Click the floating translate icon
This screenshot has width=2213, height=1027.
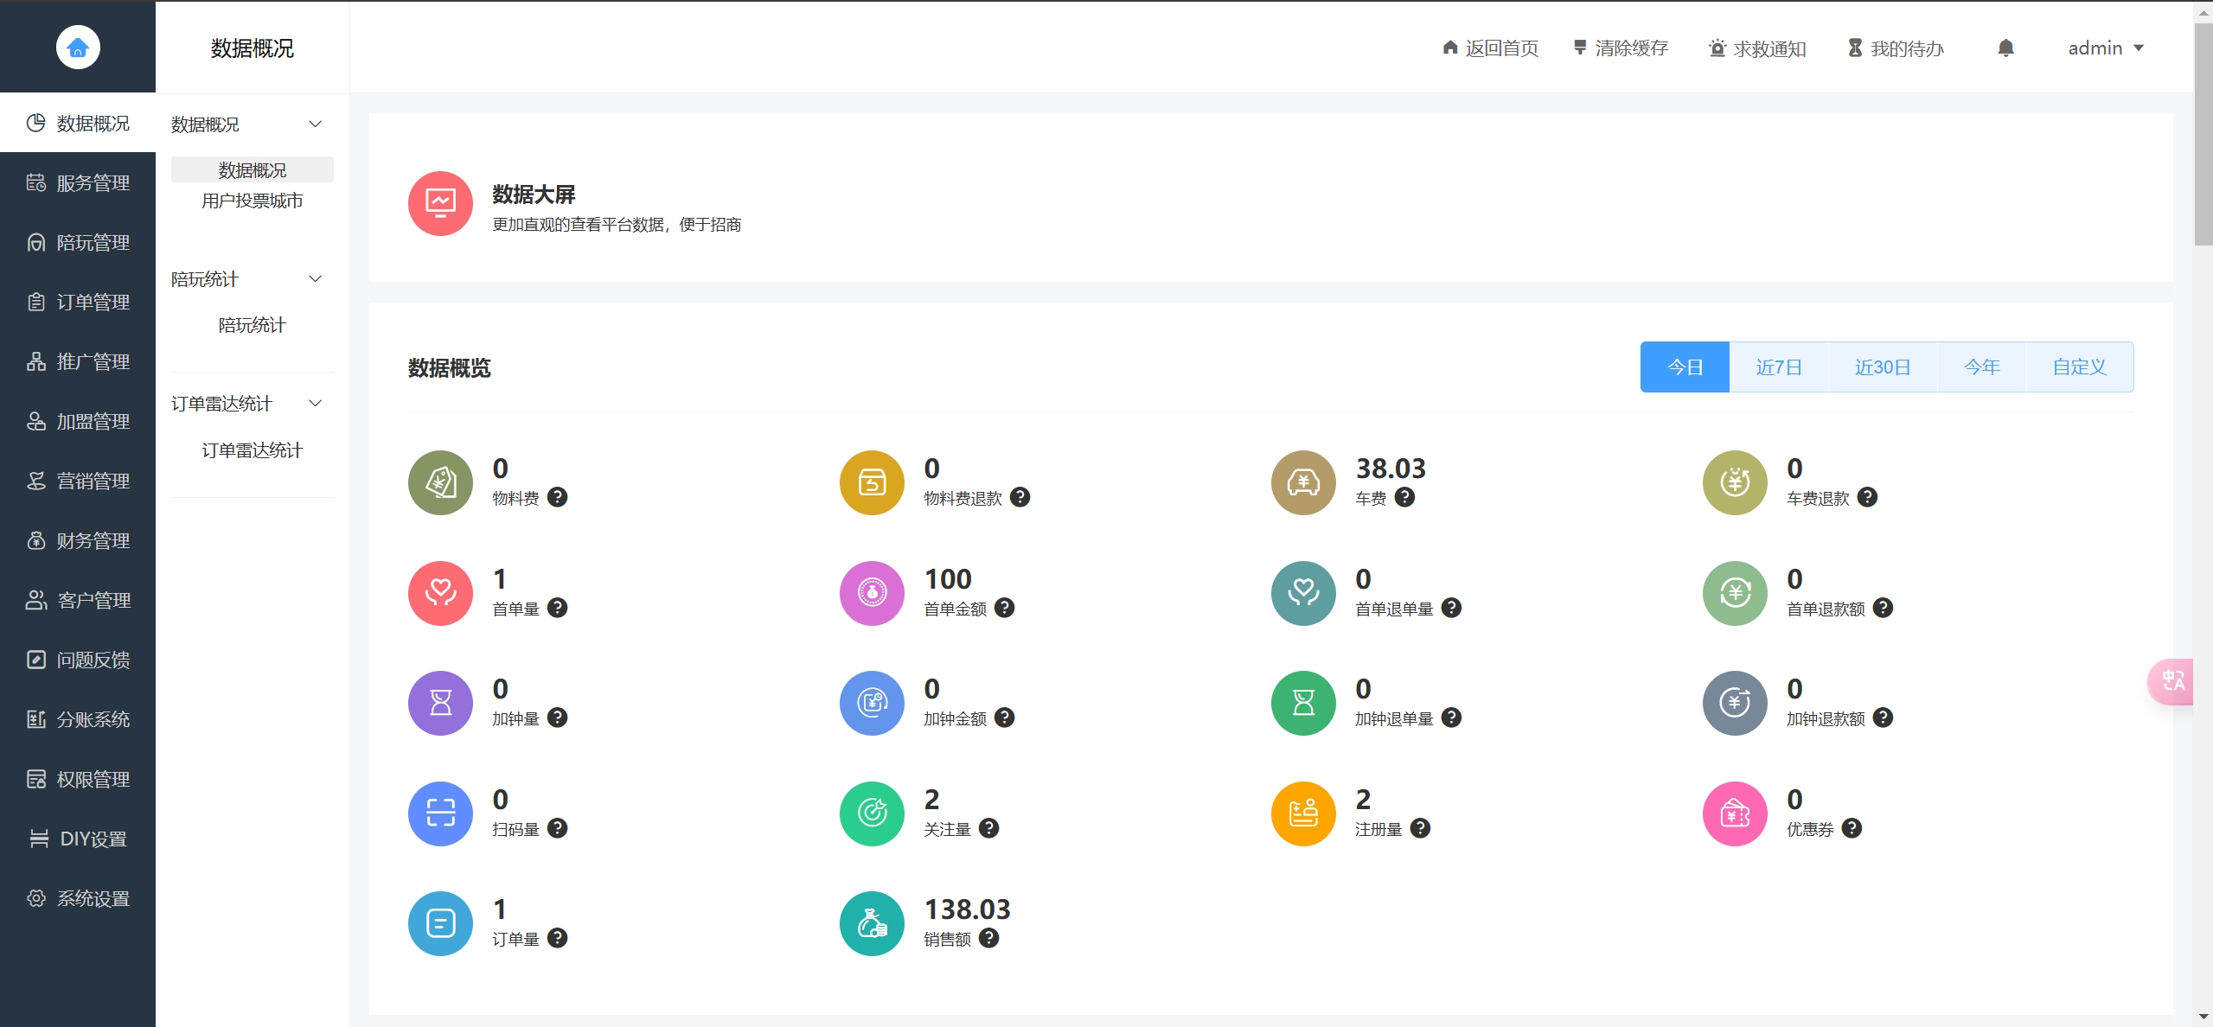pyautogui.click(x=2172, y=681)
